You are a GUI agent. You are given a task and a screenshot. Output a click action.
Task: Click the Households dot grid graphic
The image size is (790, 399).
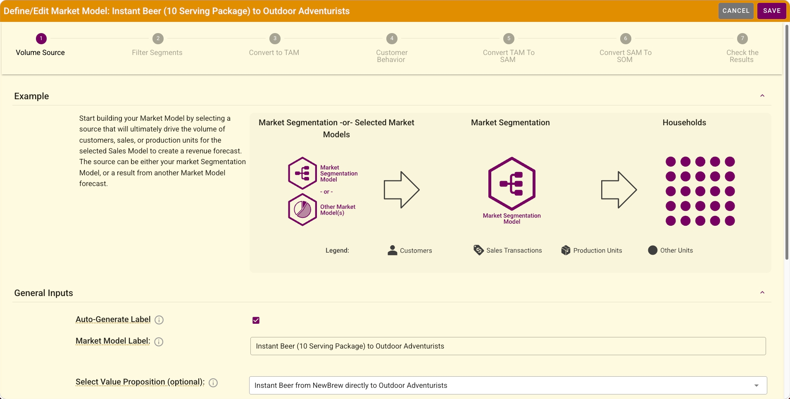(700, 191)
